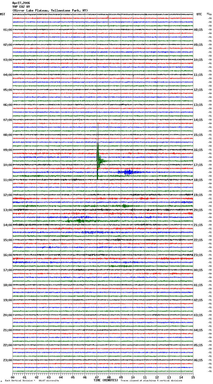Click the date heading Apr27,2006
The image size is (213, 384).
[21, 3]
